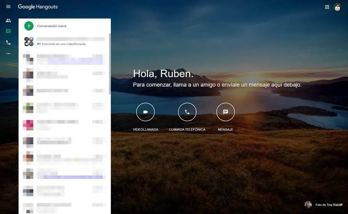Click the 'LLAMADA TELEFÓNICA' label
Image resolution: width=348 pixels, height=214 pixels.
point(187,129)
